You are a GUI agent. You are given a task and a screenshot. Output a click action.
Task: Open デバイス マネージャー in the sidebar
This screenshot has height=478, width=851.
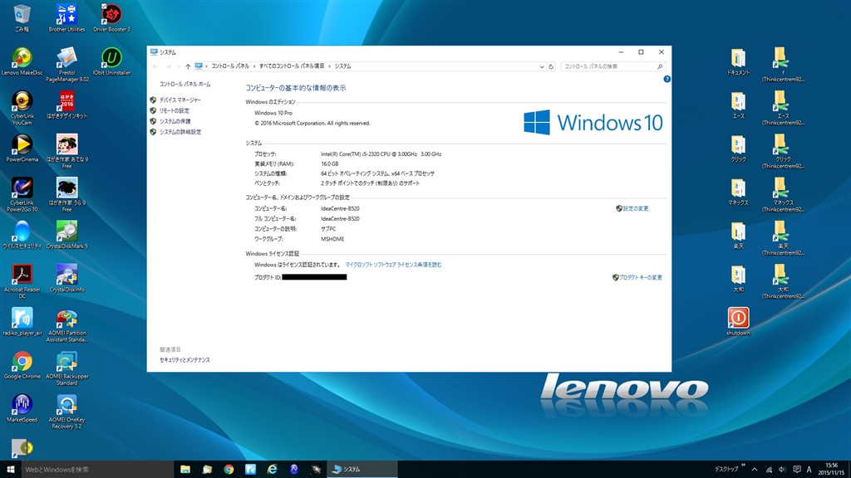click(180, 100)
